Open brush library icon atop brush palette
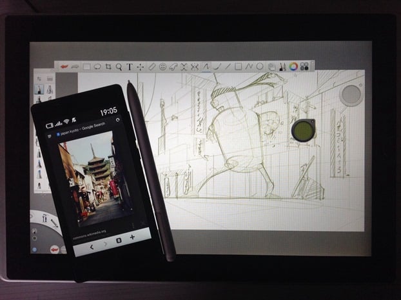 pos(50,79)
